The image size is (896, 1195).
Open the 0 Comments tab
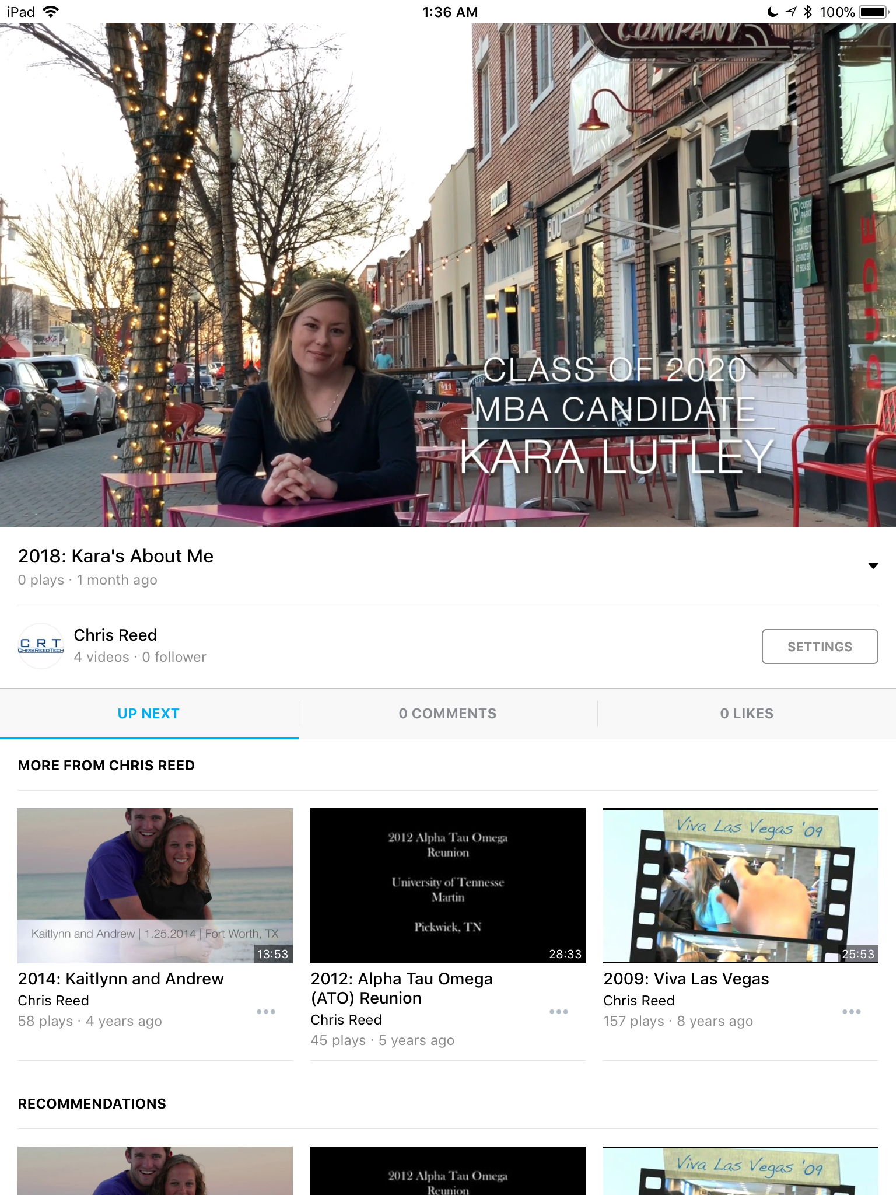point(447,713)
